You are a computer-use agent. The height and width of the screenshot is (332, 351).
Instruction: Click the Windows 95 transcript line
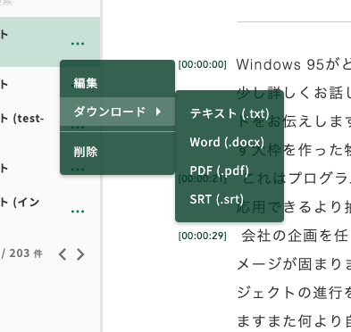pos(294,64)
